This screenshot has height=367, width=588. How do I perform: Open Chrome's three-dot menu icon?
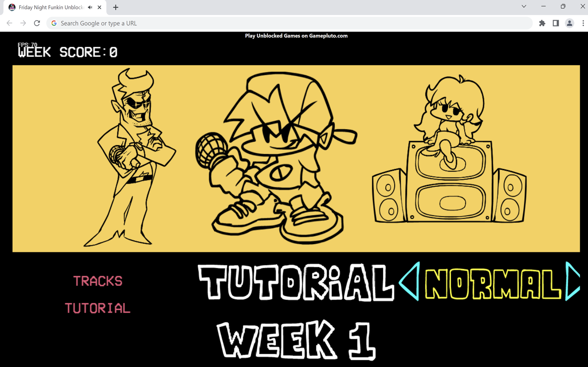tap(582, 23)
